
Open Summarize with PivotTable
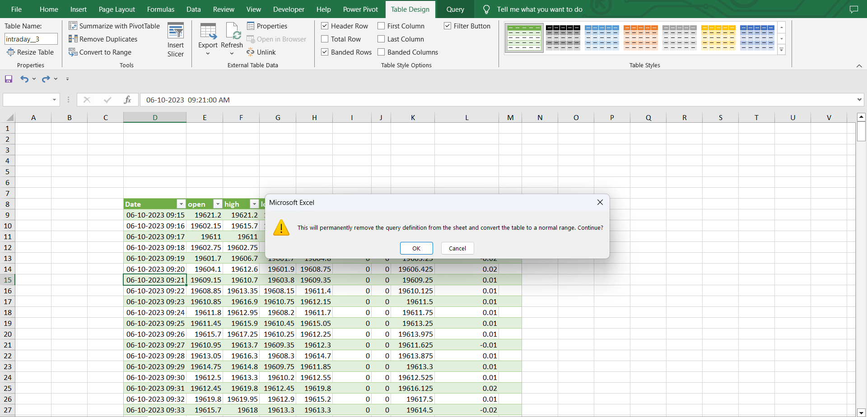tap(114, 26)
